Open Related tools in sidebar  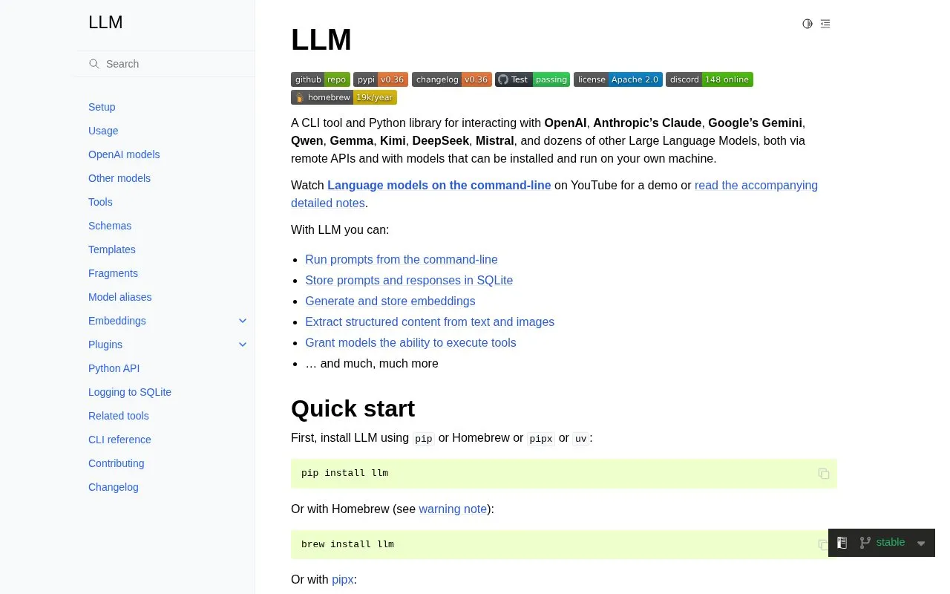[x=119, y=416]
